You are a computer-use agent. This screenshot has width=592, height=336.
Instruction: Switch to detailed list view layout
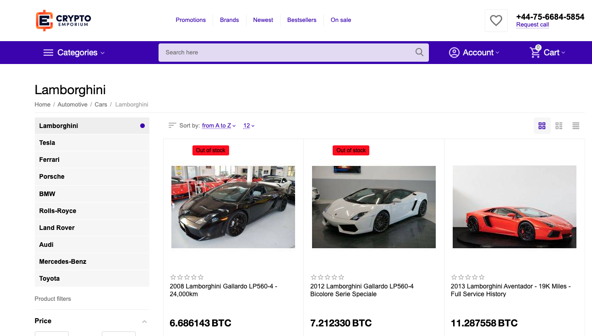coord(559,126)
